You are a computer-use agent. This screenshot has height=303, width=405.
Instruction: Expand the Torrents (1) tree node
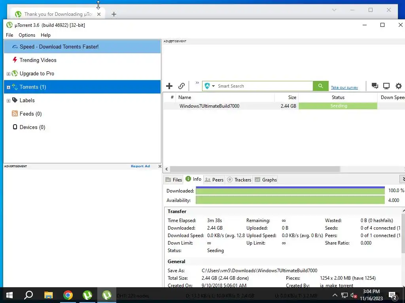(8, 87)
